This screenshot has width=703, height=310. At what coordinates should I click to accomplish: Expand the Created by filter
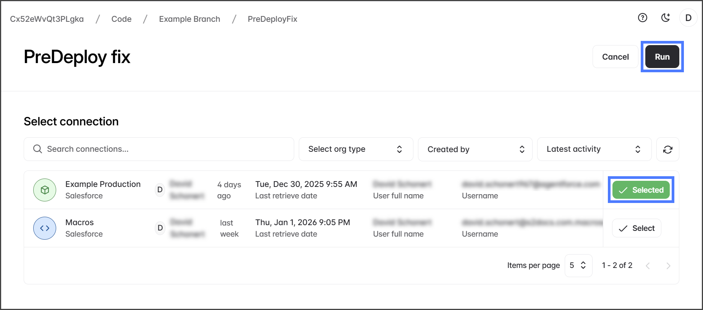tap(475, 149)
